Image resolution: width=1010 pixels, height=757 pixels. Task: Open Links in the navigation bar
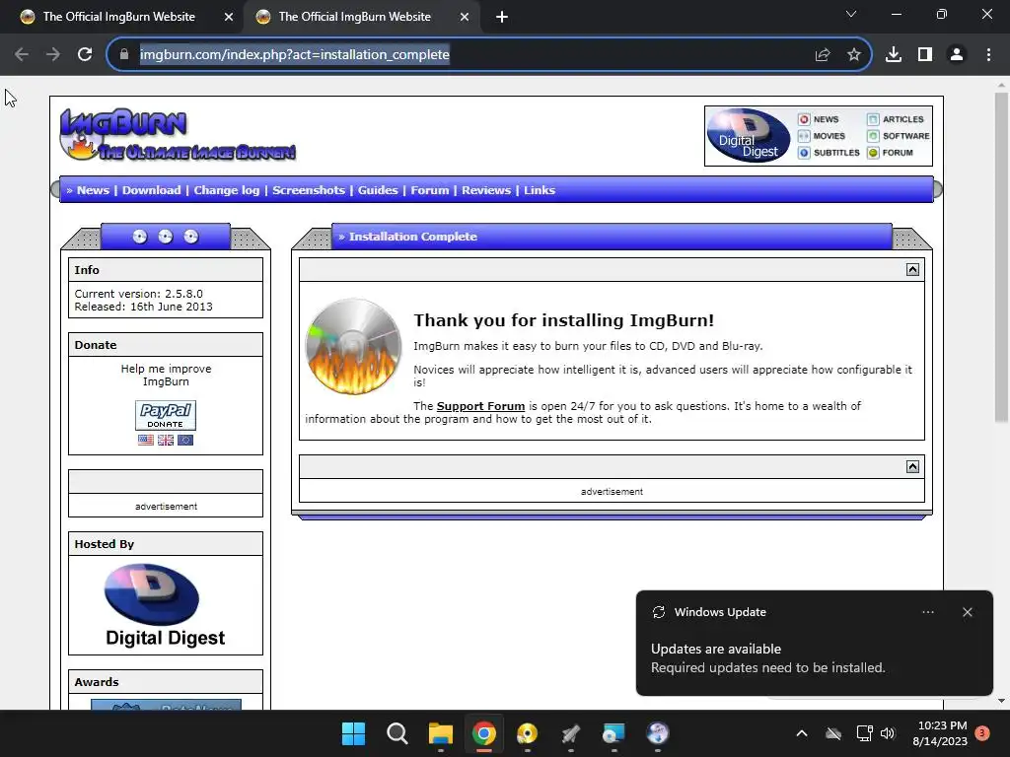click(x=540, y=190)
